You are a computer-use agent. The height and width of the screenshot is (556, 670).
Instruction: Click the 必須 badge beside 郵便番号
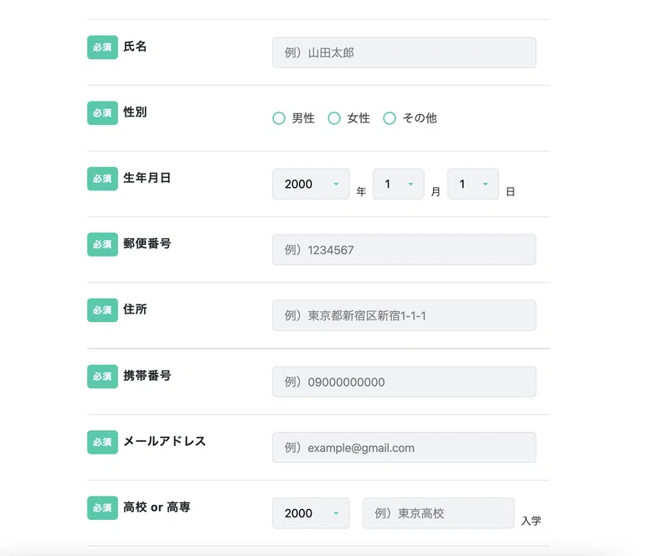pyautogui.click(x=102, y=244)
